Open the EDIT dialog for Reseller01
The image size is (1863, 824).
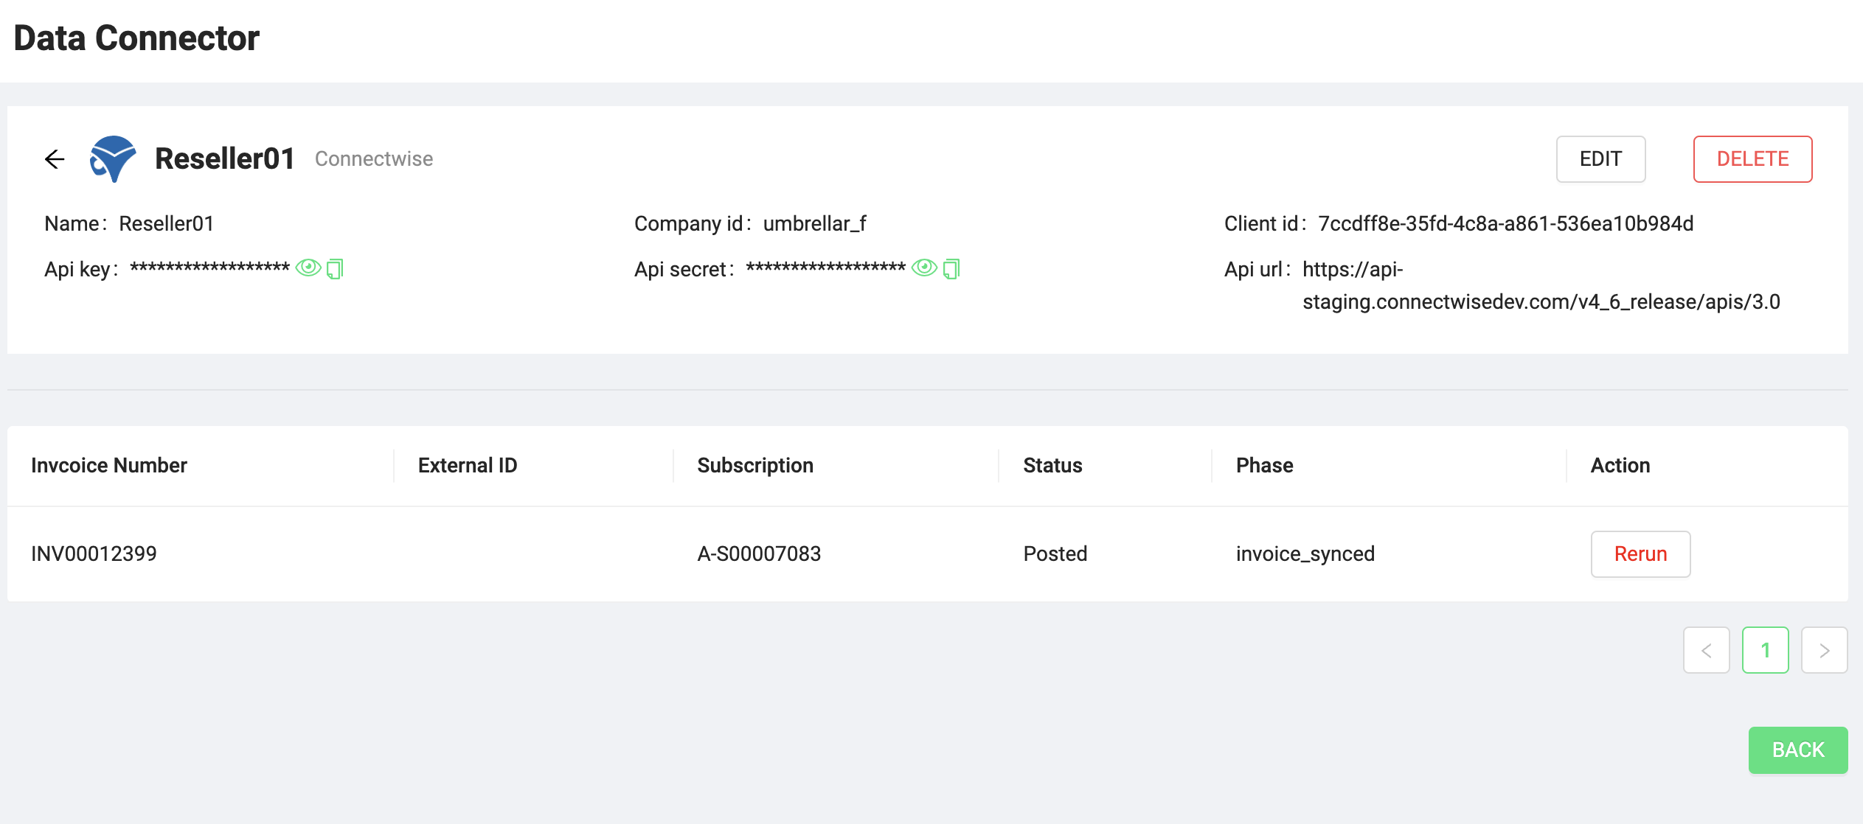coord(1600,158)
